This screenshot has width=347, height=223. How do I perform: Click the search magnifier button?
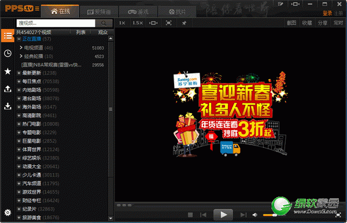click(x=104, y=23)
